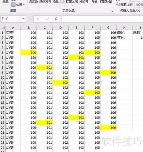143x152 pixels.
Task: Click cell E15 containing 103
Action: (x=76, y=102)
